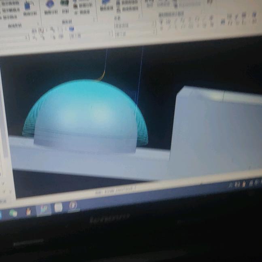Open the green app icon on the taskbar
This screenshot has width=262, height=262.
[x=13, y=212]
